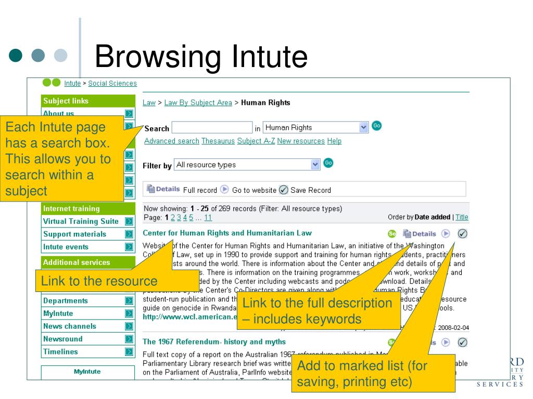Click the MyIntute box at sidebar bottom
Screen dimensions: 533x399
tap(87, 372)
